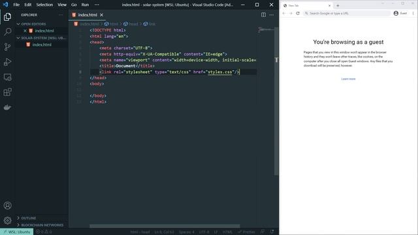
Task: Close index.html in the Open Editors list
Action: pyautogui.click(x=25, y=31)
